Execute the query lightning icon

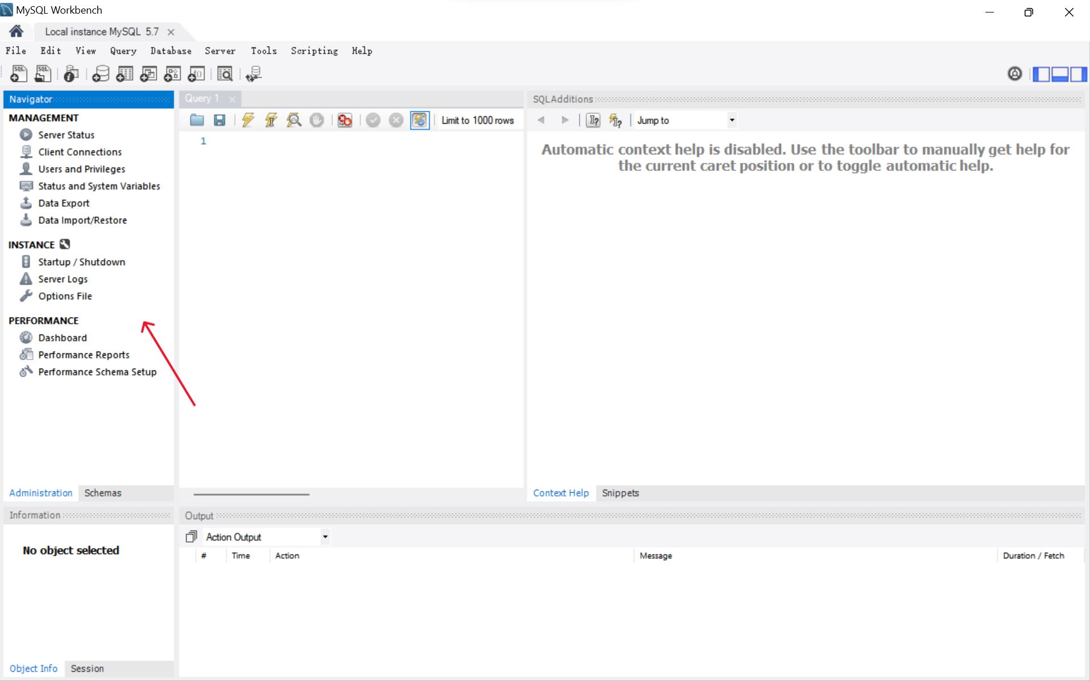tap(248, 120)
